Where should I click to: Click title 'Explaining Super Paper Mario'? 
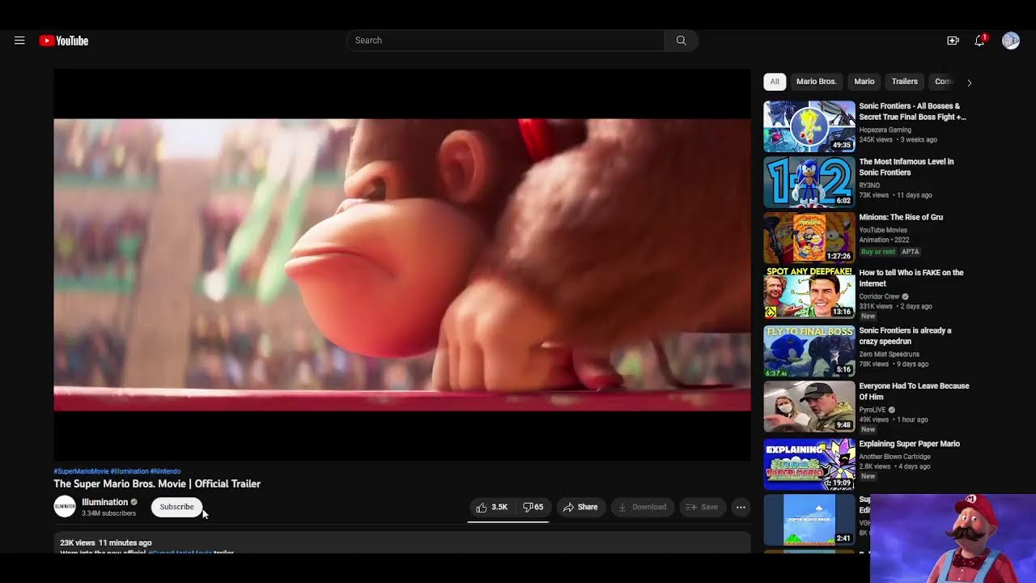pos(910,444)
